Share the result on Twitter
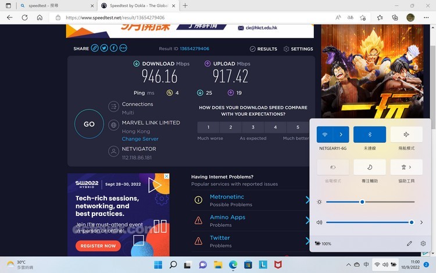This screenshot has height=273, width=436. tap(104, 48)
